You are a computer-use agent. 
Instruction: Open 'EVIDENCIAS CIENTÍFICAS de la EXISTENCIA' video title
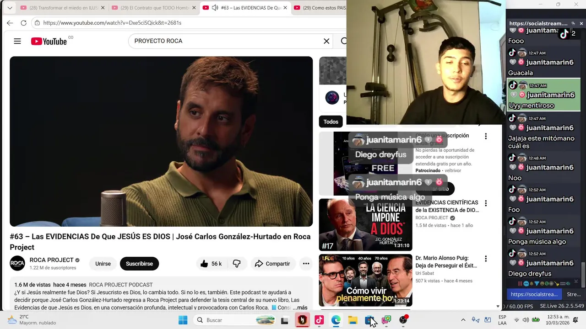click(x=447, y=206)
